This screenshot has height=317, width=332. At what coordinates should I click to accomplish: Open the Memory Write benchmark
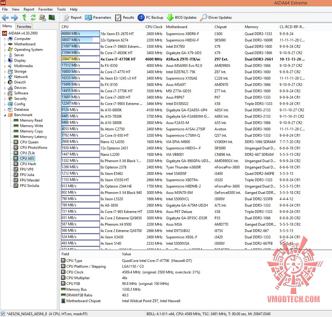coord(28,126)
